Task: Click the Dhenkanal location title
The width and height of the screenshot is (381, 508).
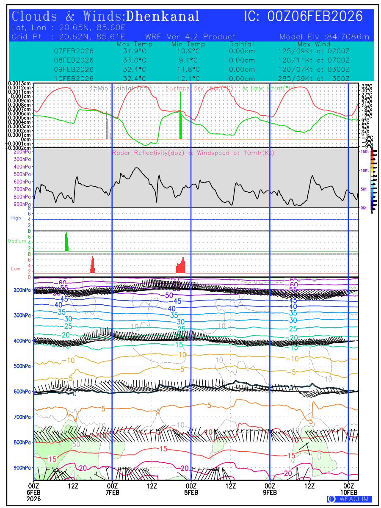Action: coord(163,17)
